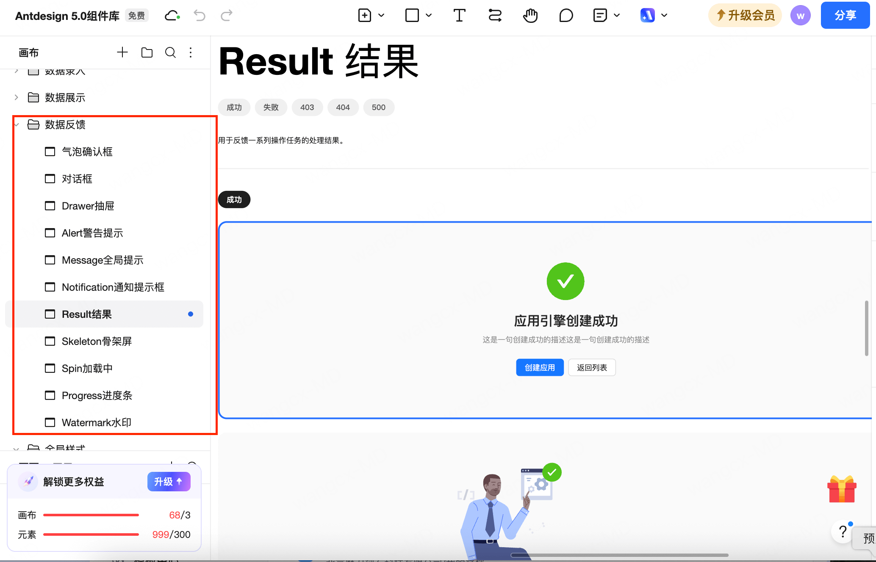Open the Comment tool

(x=566, y=15)
